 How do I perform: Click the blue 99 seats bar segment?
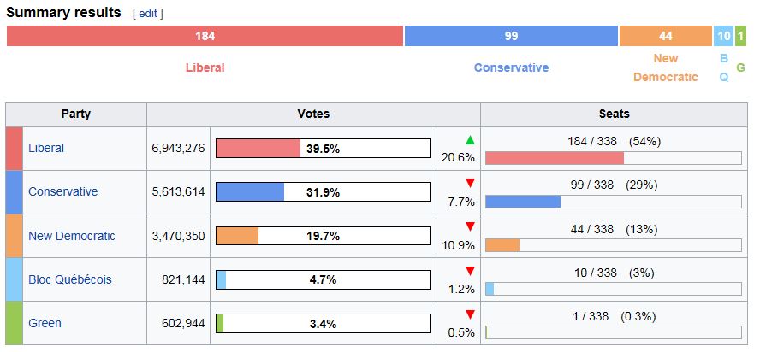click(511, 36)
